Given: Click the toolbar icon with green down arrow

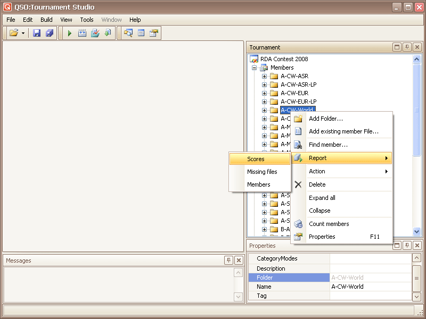Looking at the screenshot, I should (108, 33).
